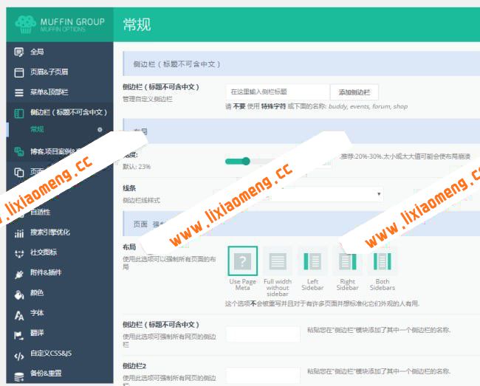Click the 附件&插件 plug icon
Image resolution: width=480 pixels, height=386 pixels.
pyautogui.click(x=19, y=274)
